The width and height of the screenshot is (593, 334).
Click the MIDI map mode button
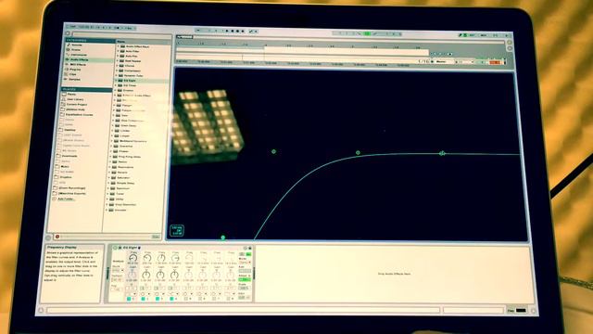tap(484, 35)
